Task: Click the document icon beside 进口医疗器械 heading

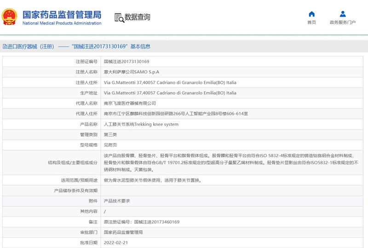Action: [x=4, y=47]
